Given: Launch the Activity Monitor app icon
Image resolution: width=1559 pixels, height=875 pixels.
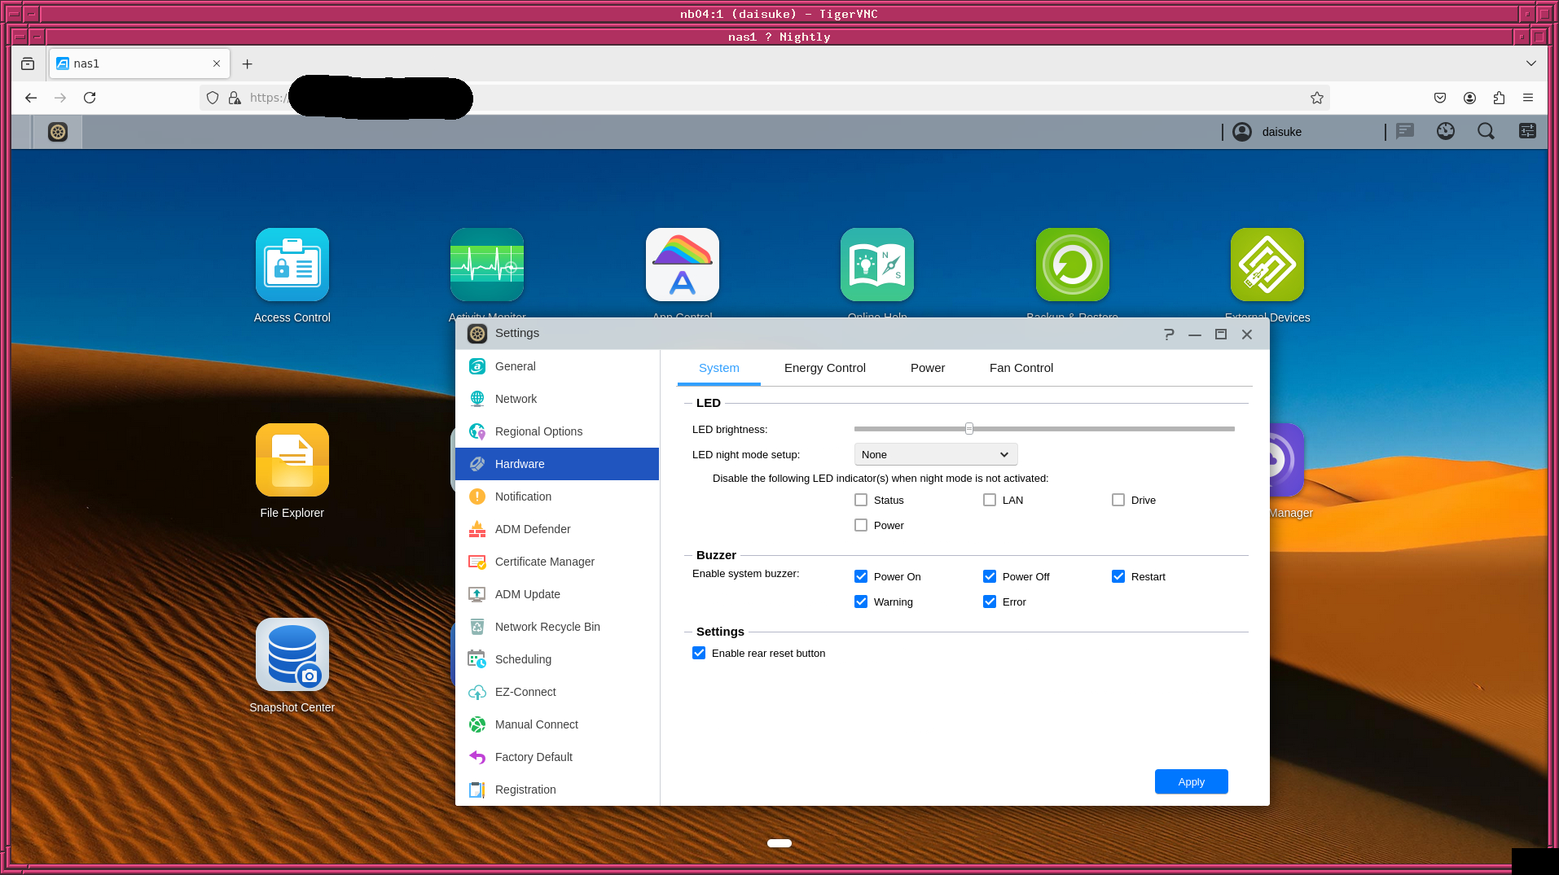Looking at the screenshot, I should [x=486, y=265].
